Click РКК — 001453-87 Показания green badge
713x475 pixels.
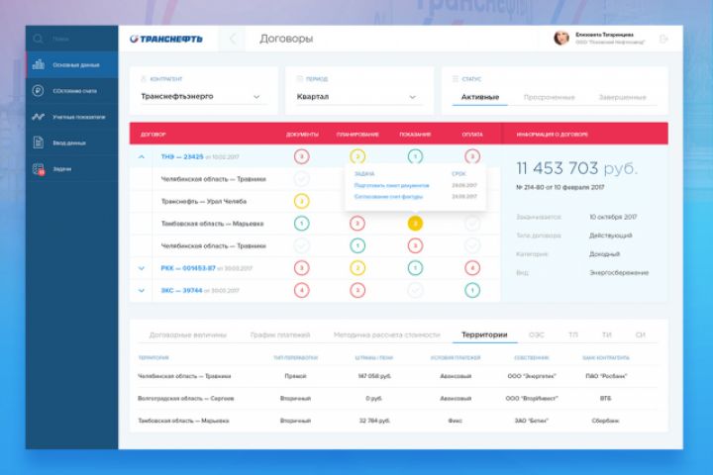click(x=415, y=268)
